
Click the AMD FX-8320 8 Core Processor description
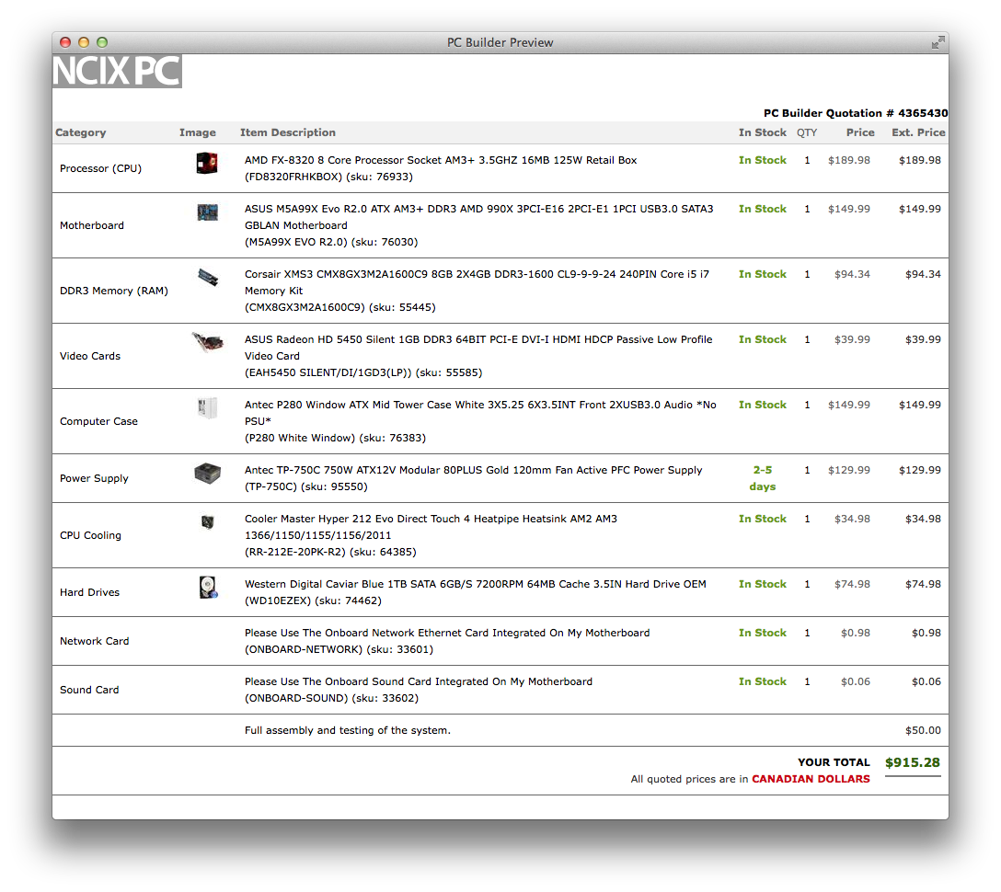pyautogui.click(x=441, y=168)
